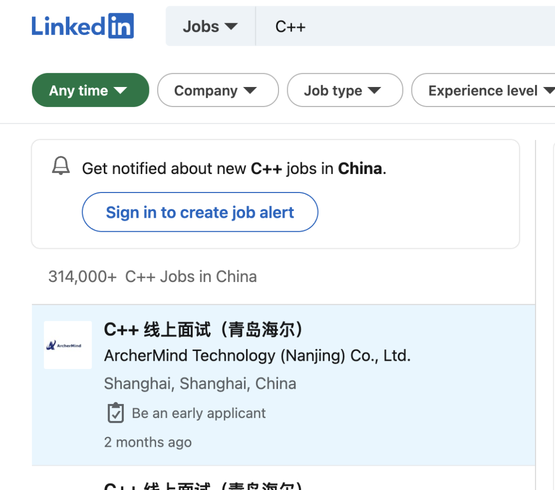Open the Jobs search category selector
The width and height of the screenshot is (555, 490).
[x=210, y=26]
